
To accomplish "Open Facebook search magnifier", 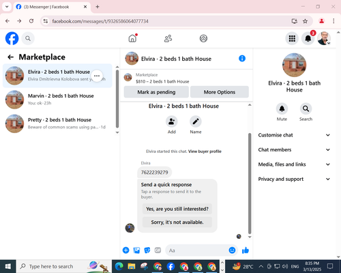I will [x=28, y=38].
